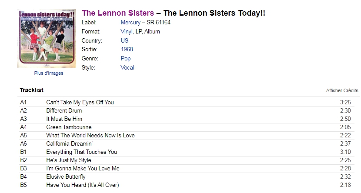361x193 pixels.
Task: Select the Vocal style link
Action: coord(127,67)
